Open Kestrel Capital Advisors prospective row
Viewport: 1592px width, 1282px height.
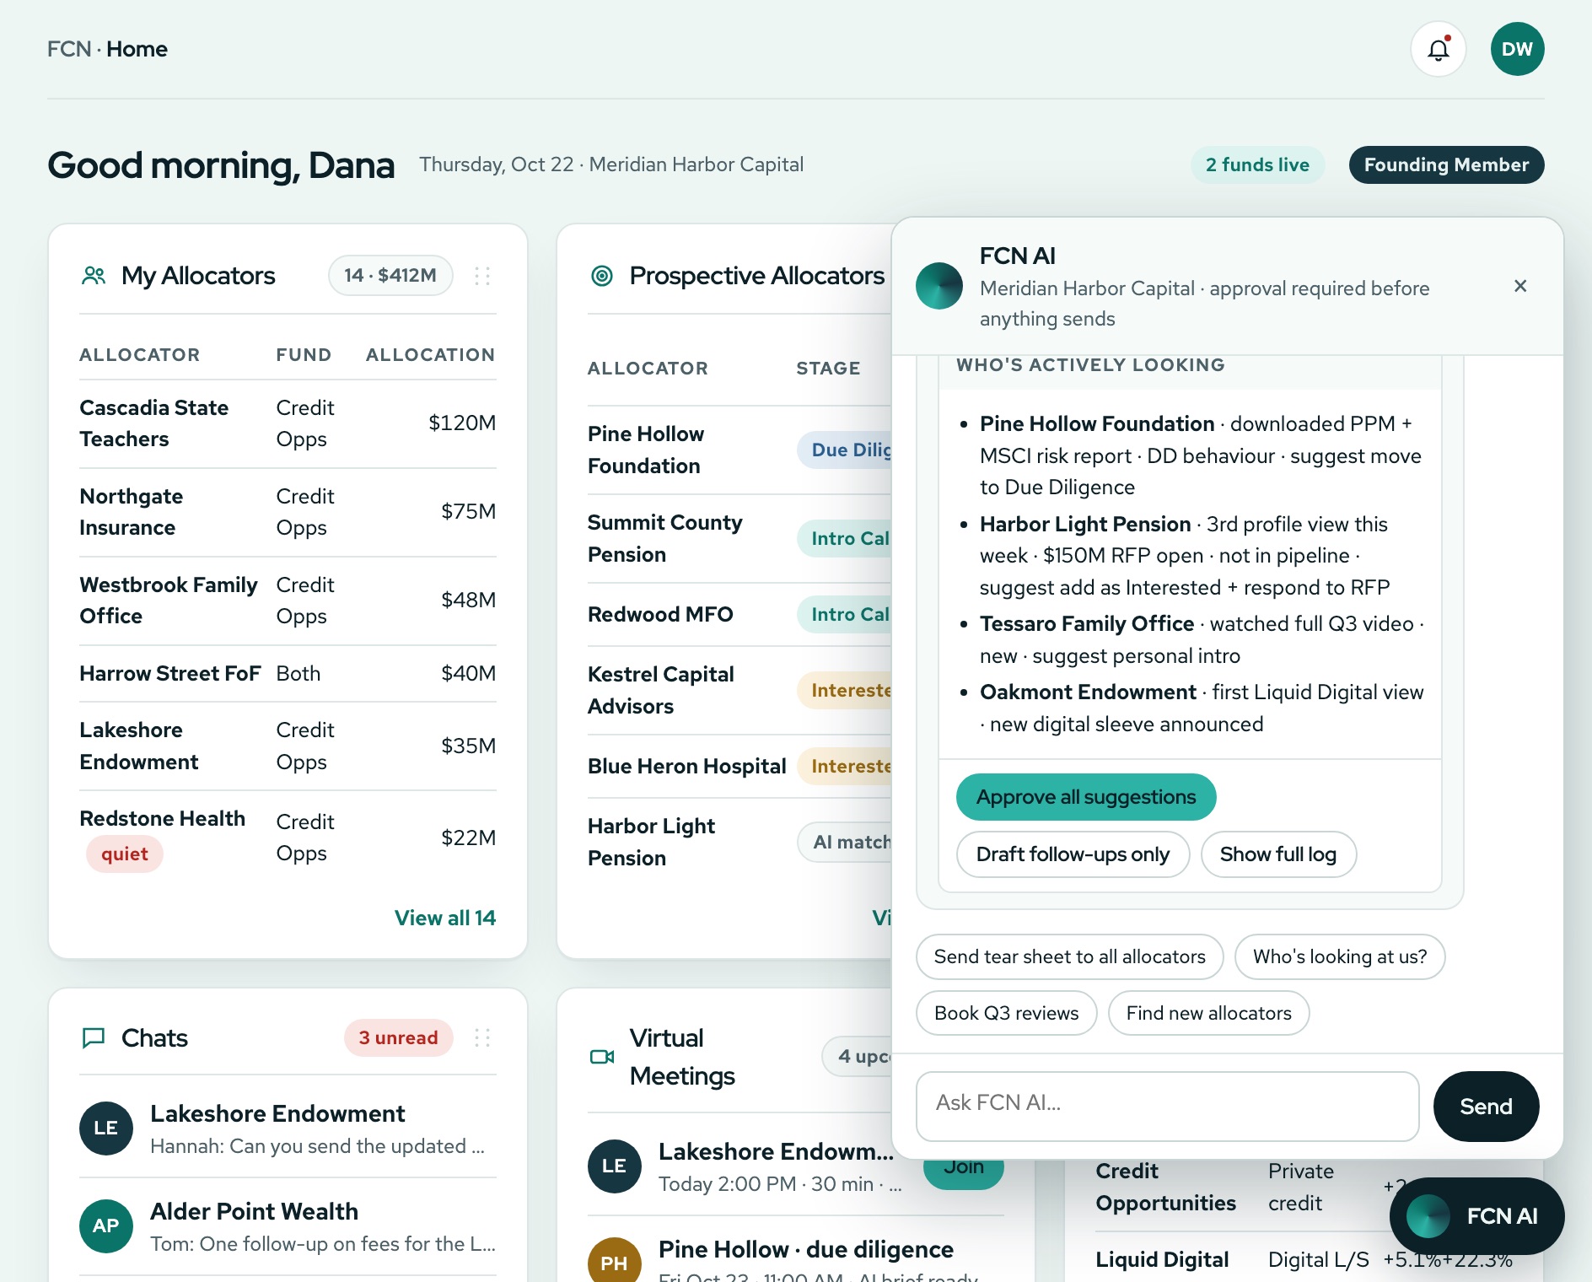click(740, 690)
